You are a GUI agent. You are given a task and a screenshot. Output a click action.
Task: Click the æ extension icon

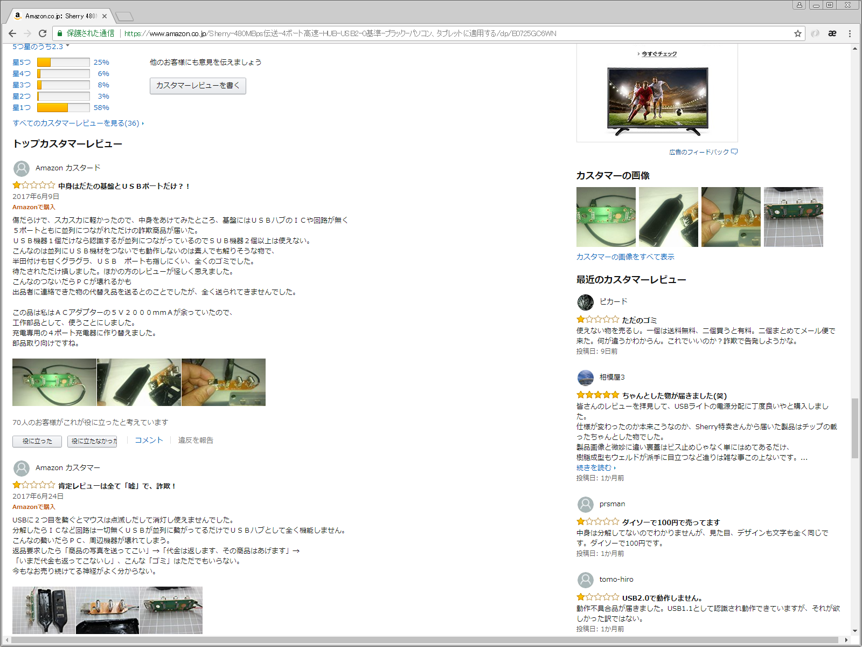[x=832, y=33]
